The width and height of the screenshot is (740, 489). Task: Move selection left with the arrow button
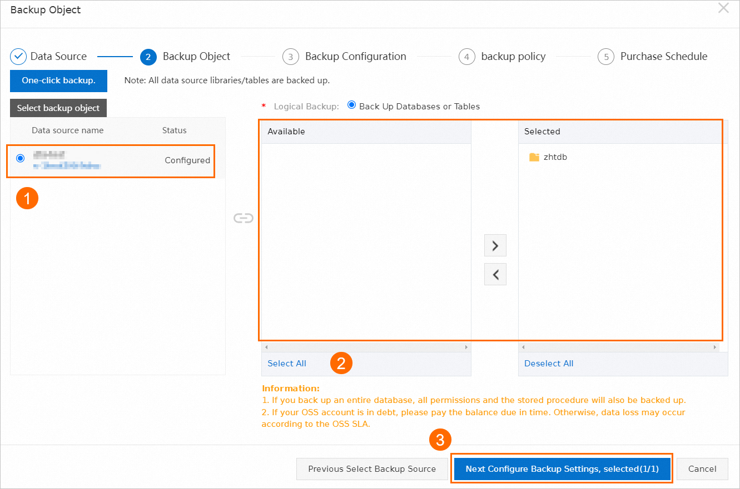pos(495,274)
